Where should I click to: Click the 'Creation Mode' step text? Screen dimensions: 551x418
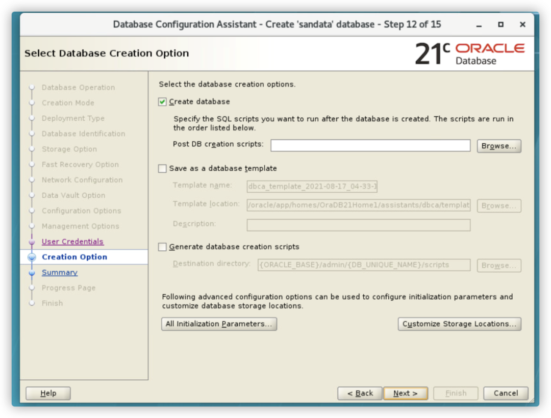(x=68, y=103)
